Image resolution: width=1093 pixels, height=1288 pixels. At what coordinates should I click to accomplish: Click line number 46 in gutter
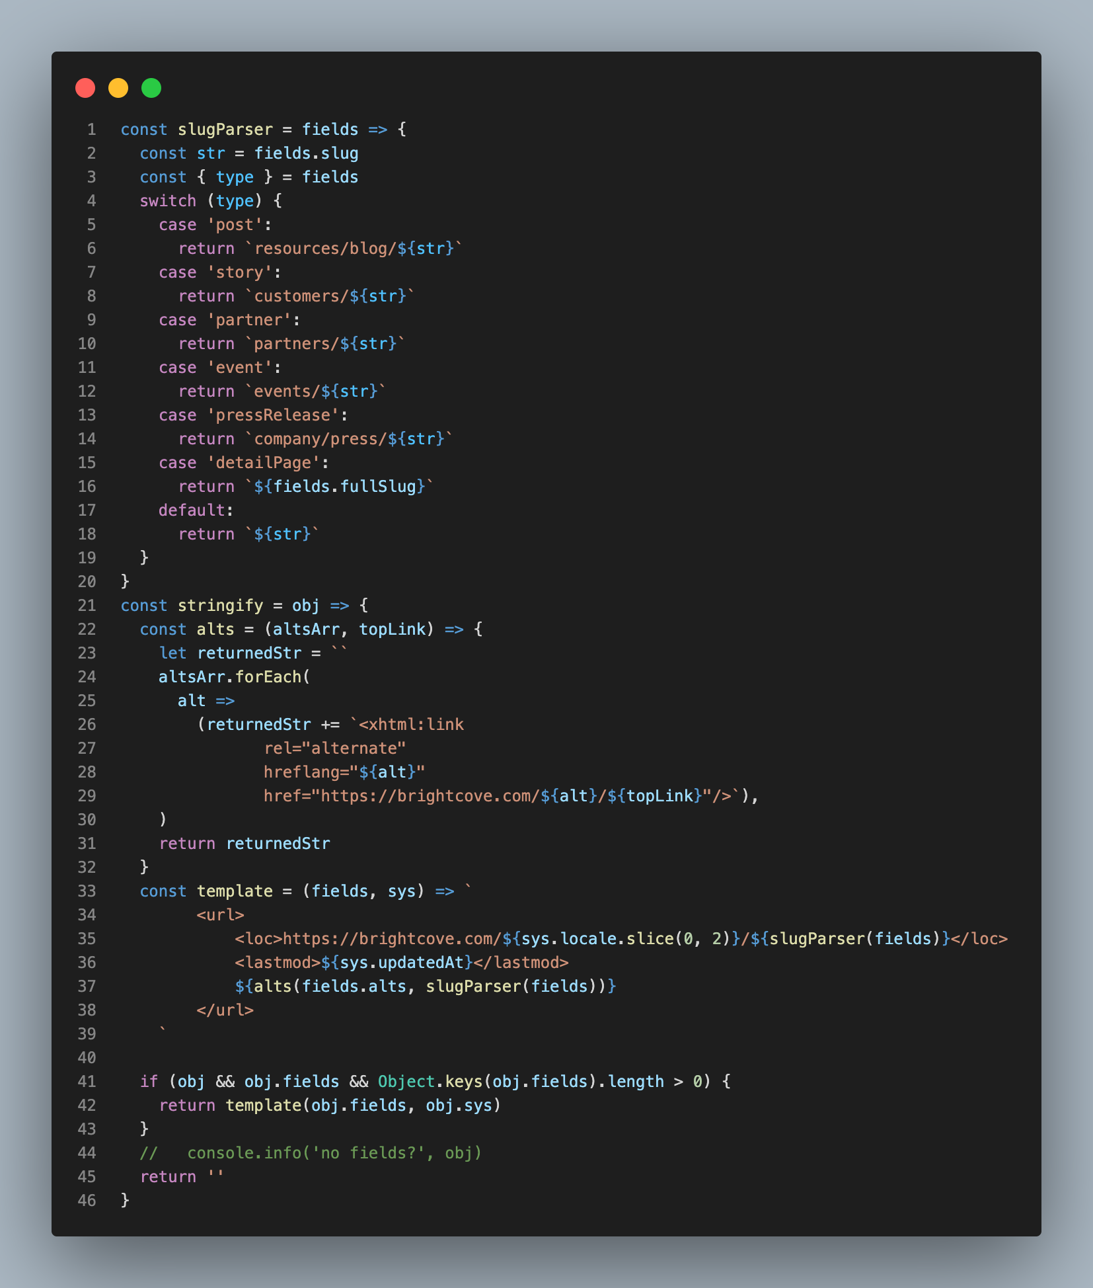[x=87, y=1201]
